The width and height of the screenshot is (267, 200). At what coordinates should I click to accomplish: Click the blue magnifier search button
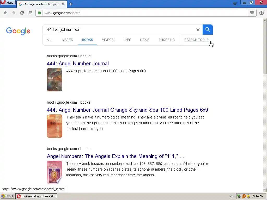[208, 30]
